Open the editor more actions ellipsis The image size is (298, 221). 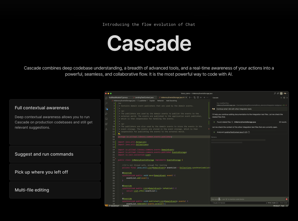[207, 97]
